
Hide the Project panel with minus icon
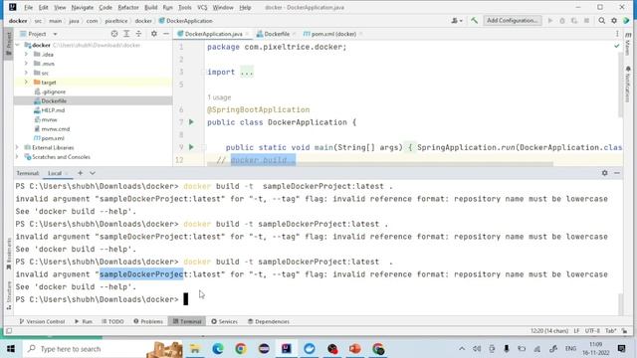tap(166, 34)
